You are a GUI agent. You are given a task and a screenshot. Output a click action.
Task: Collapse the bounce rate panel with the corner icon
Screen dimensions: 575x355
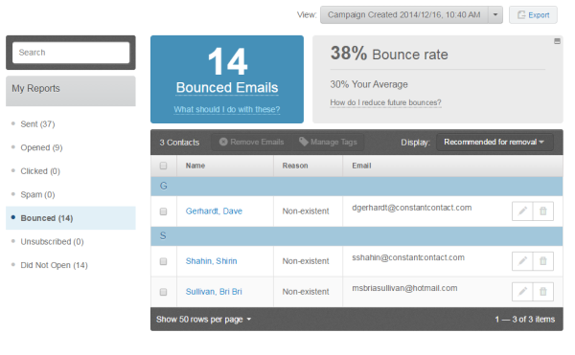557,41
